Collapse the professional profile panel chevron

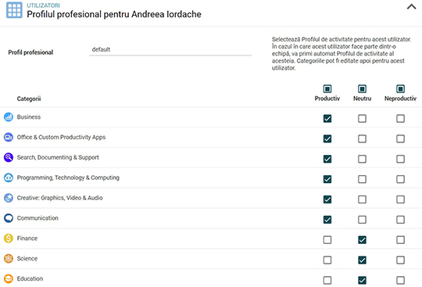pyautogui.click(x=411, y=7)
